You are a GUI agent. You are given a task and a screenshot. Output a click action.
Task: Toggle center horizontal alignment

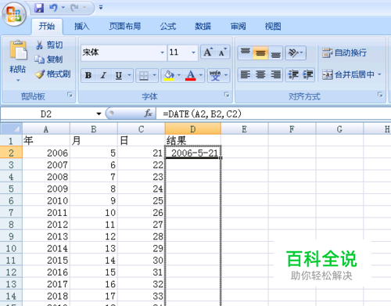(260, 74)
